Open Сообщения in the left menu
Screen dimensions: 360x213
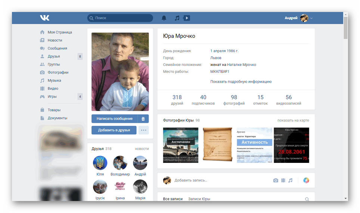tap(57, 48)
